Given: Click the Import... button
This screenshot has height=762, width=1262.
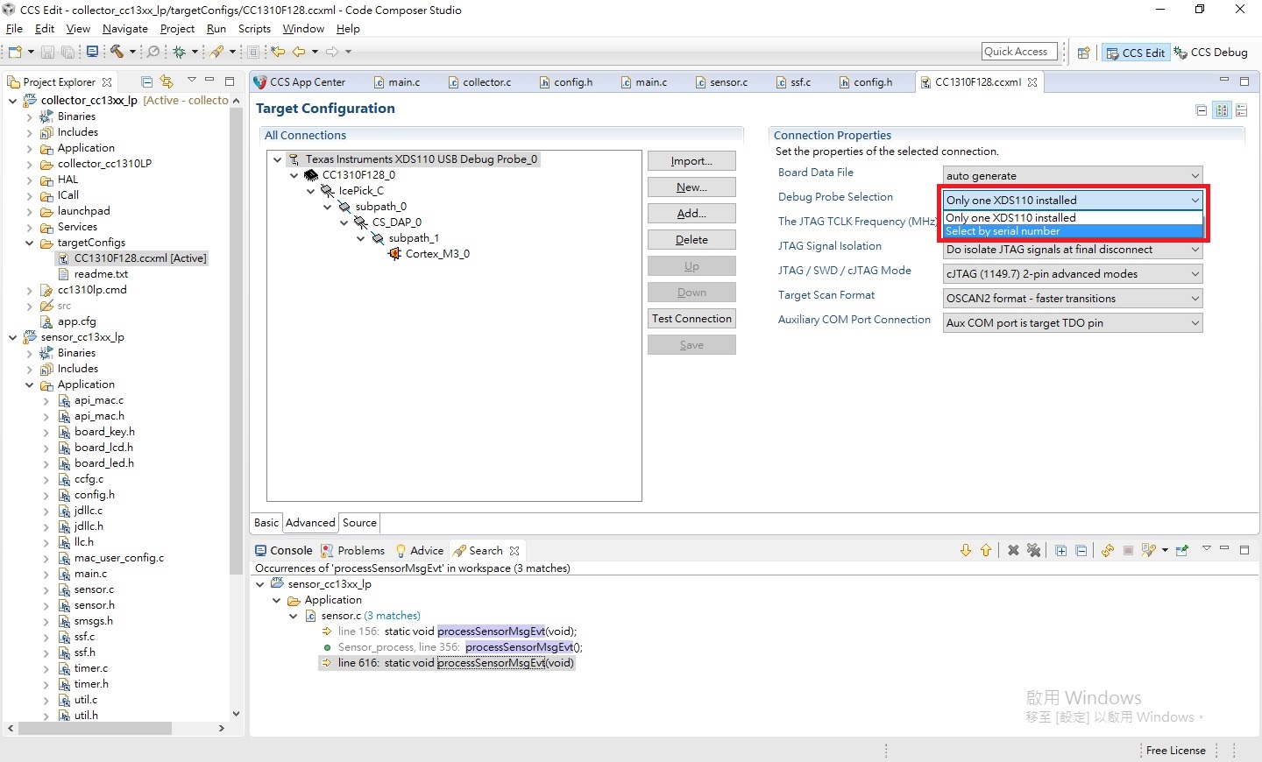Looking at the screenshot, I should click(x=691, y=161).
